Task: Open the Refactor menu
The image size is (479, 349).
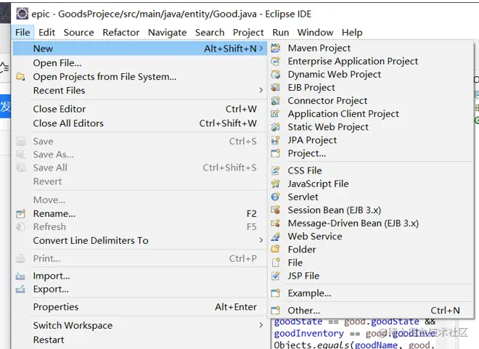Action: [x=120, y=32]
